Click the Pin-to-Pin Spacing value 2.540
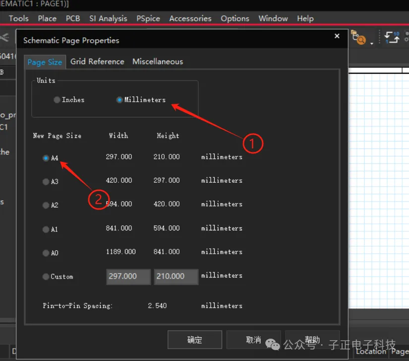The image size is (409, 361). pos(157,305)
